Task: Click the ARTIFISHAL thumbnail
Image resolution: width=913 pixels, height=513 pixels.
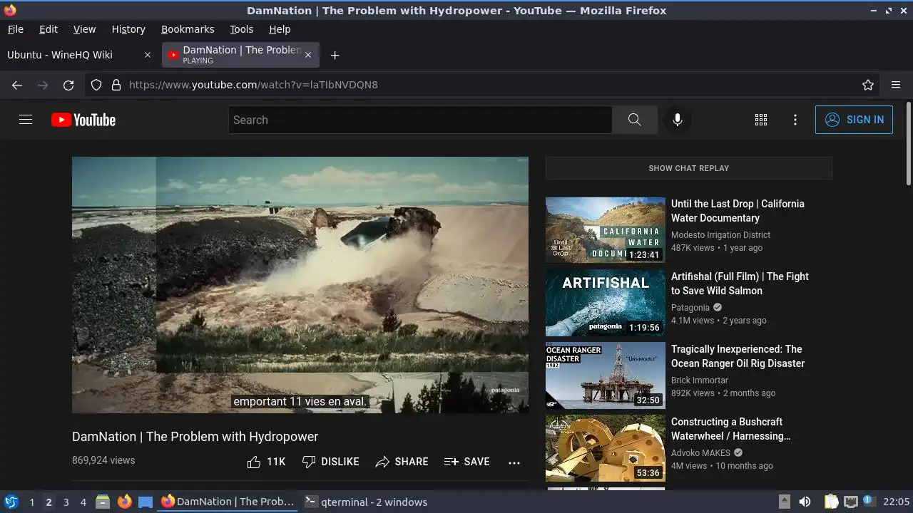Action: pyautogui.click(x=606, y=303)
